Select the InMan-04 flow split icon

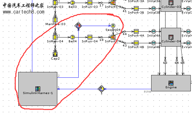click(55, 37)
